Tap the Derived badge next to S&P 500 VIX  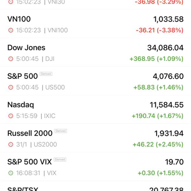pos(60,159)
